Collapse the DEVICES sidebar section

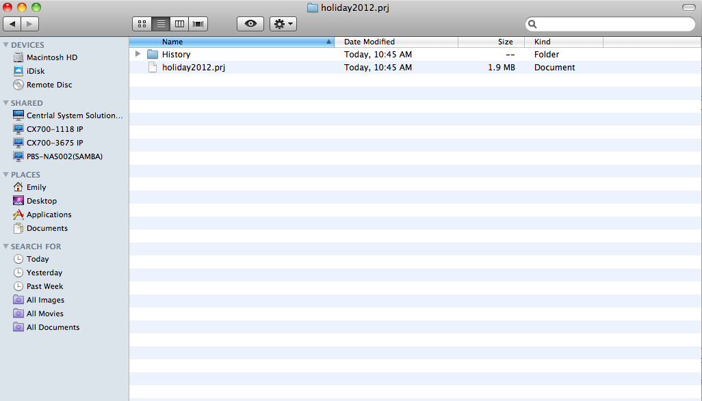(x=6, y=45)
